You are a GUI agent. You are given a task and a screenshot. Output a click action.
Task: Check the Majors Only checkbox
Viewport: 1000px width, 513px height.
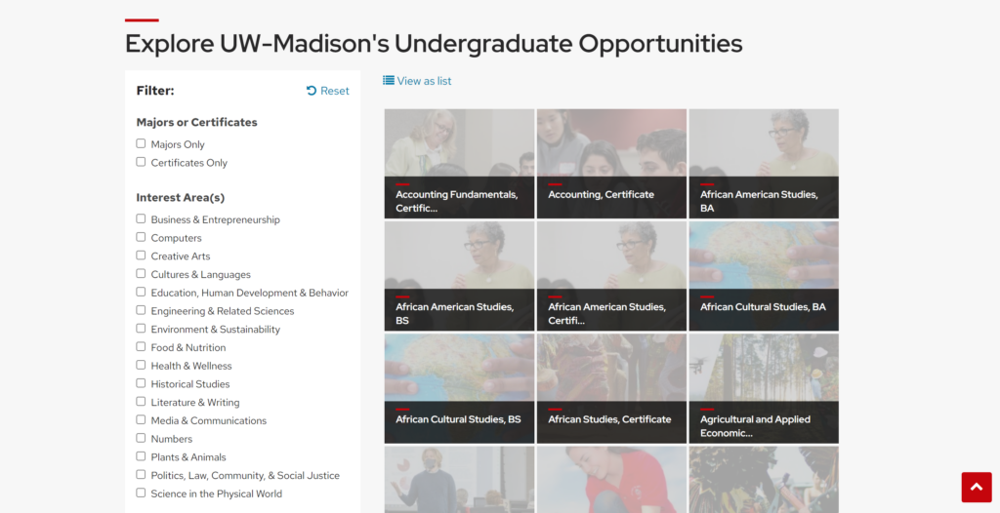pos(141,143)
